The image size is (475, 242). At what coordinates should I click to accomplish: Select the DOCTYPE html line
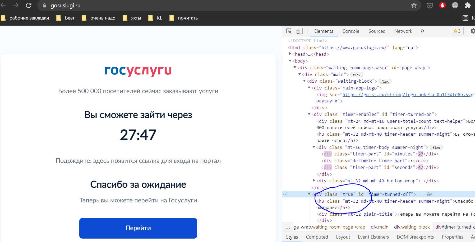307,41
